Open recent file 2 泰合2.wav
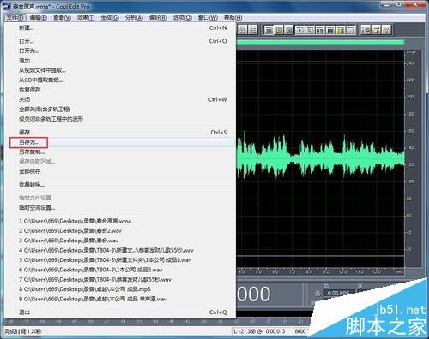Image resolution: width=429 pixels, height=339 pixels. click(x=120, y=231)
